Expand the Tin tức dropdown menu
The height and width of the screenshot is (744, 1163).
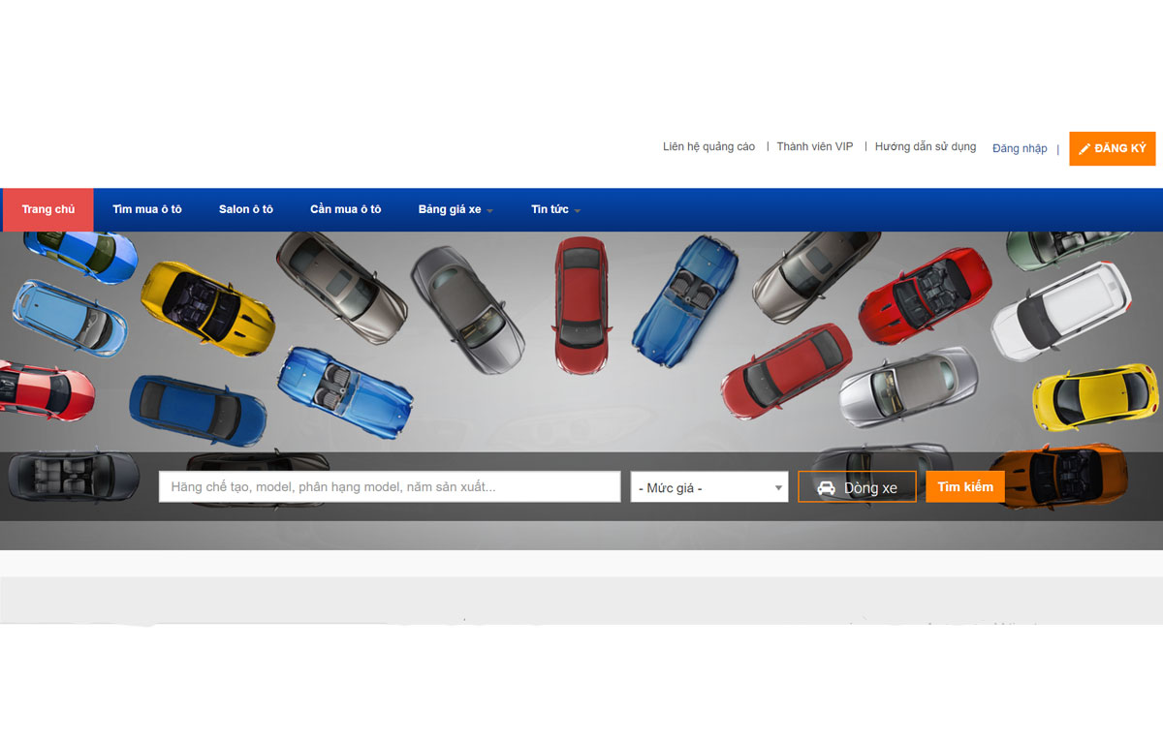click(550, 209)
